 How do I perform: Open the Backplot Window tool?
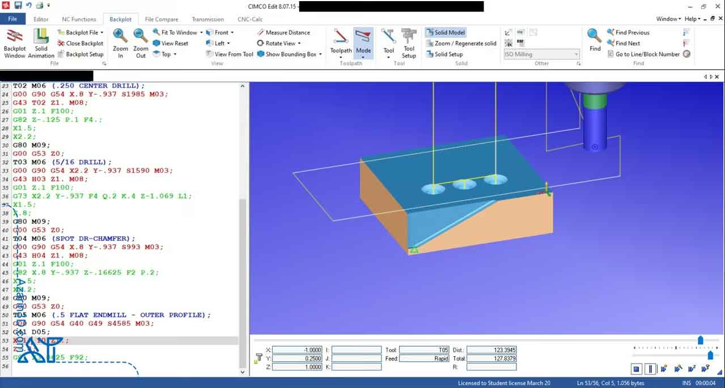pos(14,43)
